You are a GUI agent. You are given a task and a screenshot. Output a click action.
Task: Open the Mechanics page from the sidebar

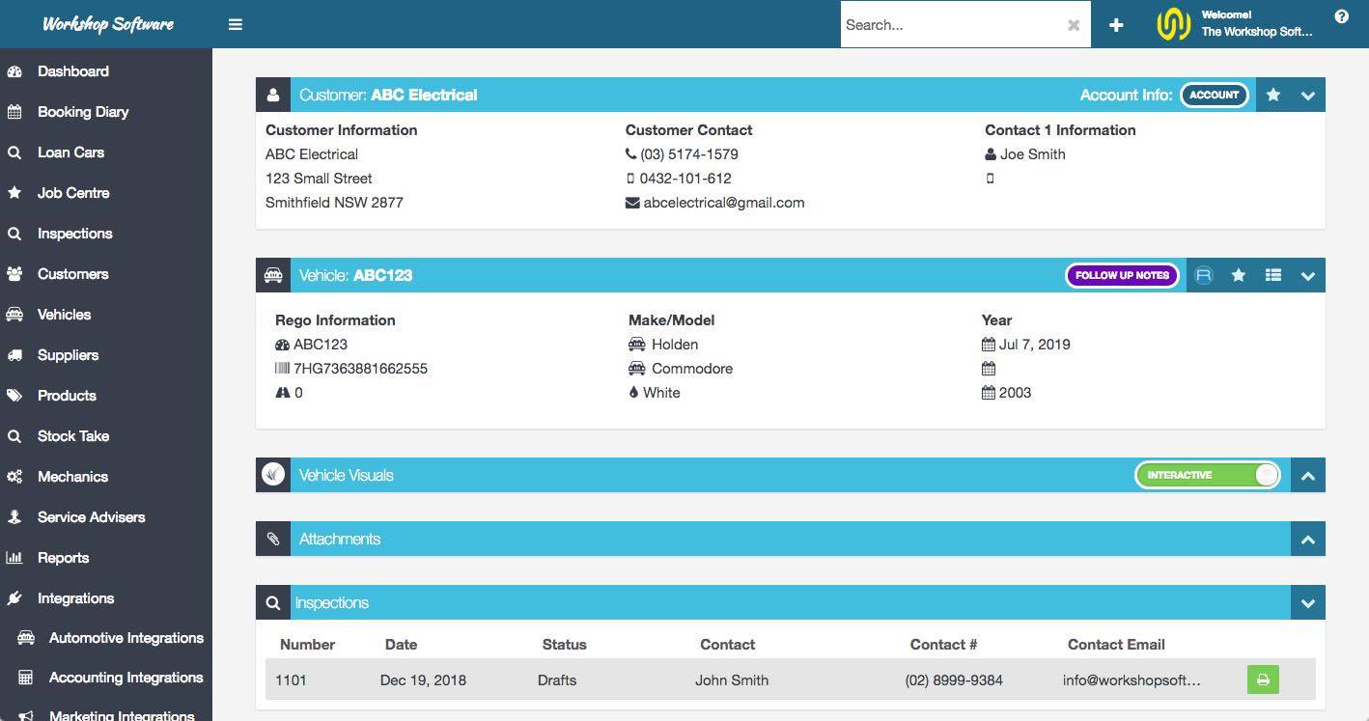tap(73, 476)
